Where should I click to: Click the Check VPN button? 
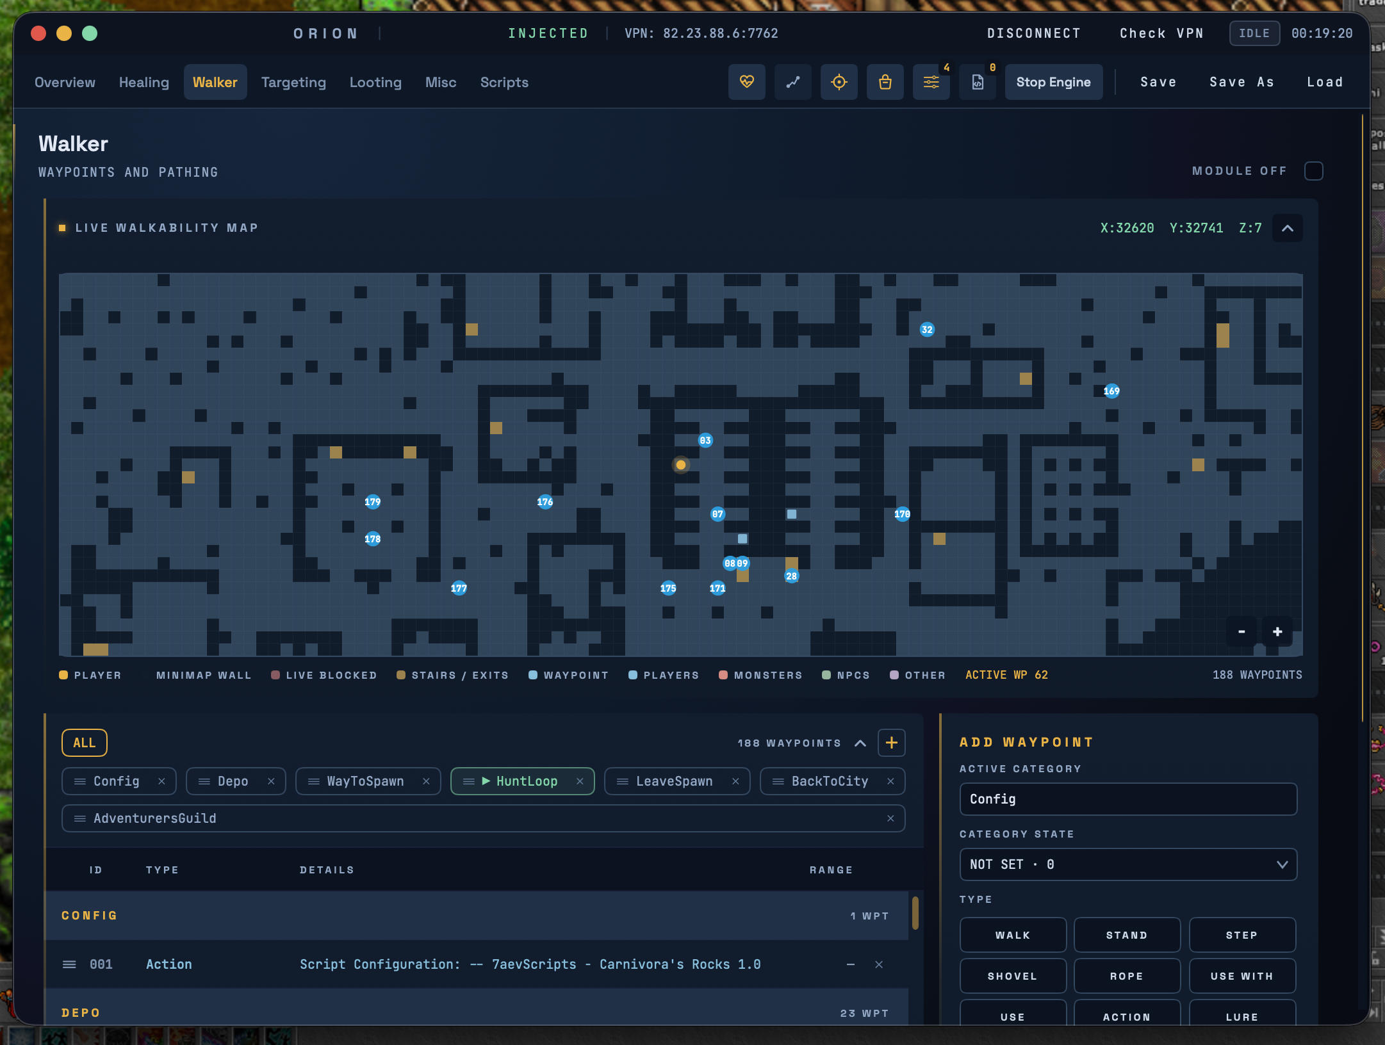click(x=1161, y=33)
